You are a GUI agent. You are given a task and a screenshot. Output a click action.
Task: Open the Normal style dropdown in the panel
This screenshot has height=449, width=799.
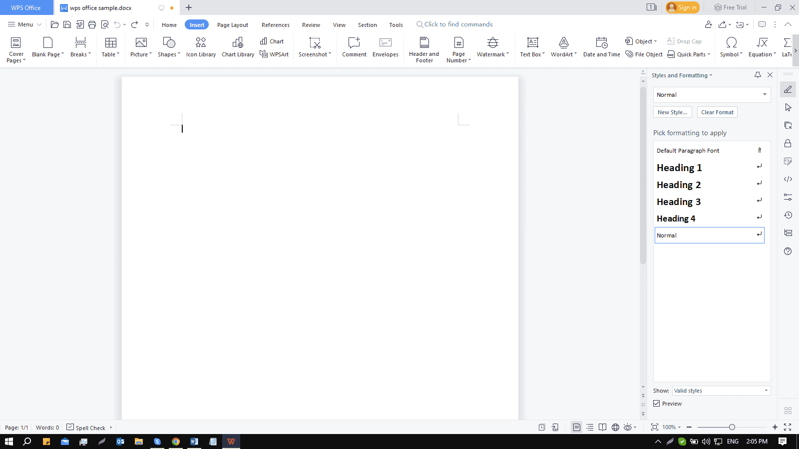[764, 94]
